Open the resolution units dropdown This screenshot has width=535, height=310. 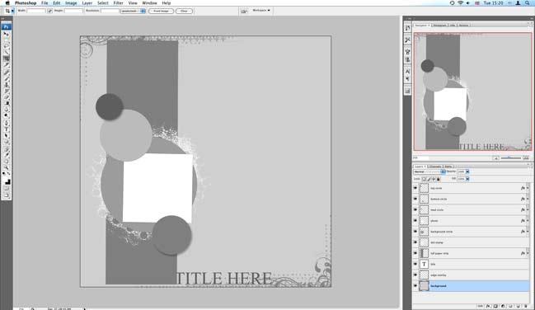[133, 11]
